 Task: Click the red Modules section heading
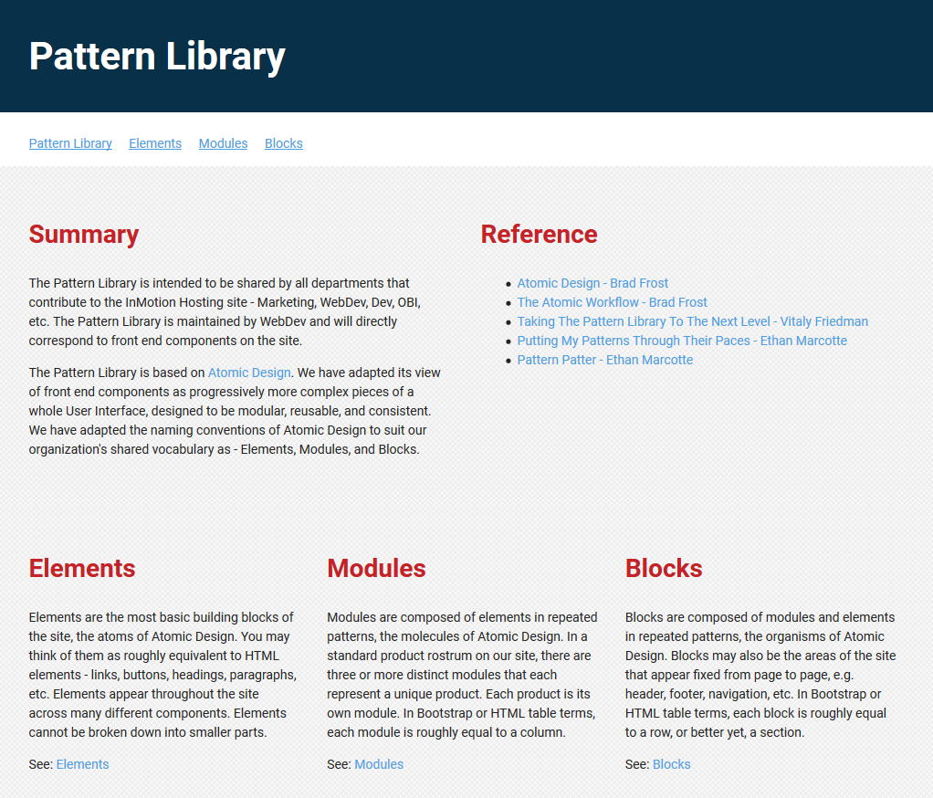click(x=376, y=569)
